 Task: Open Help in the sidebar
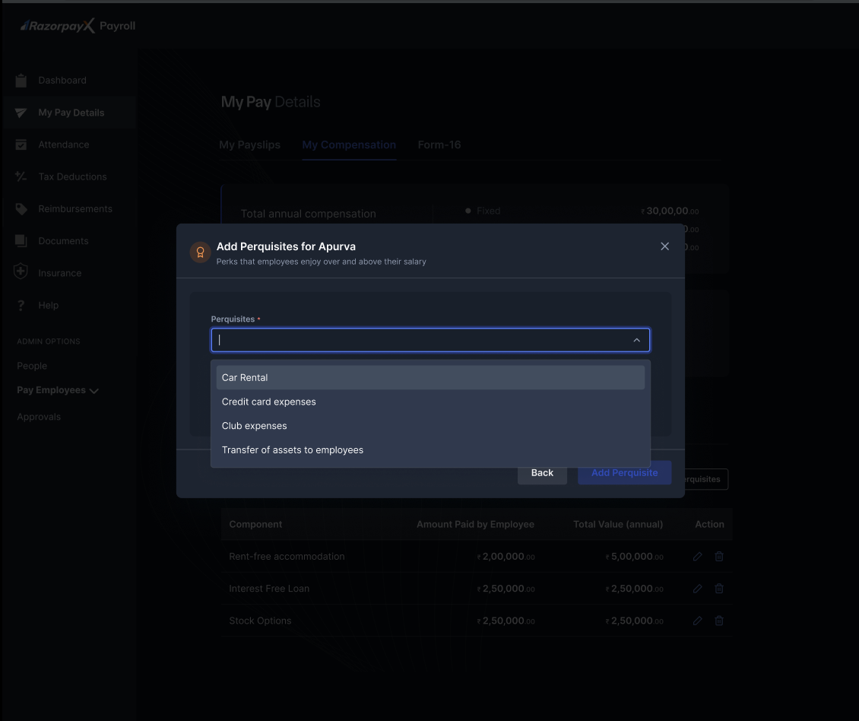48,306
